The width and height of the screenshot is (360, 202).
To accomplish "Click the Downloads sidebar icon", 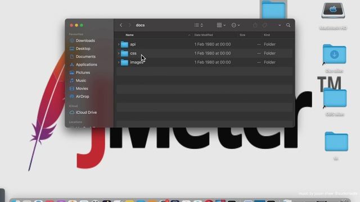I will [71, 40].
